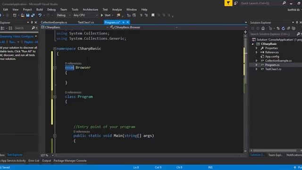Click the Test Explorer group-by icon
The image size is (302, 170).
click(2, 28)
